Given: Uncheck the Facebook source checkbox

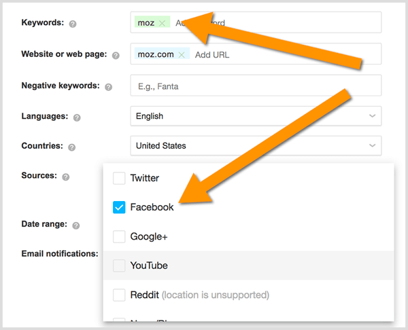Looking at the screenshot, I should tap(119, 207).
